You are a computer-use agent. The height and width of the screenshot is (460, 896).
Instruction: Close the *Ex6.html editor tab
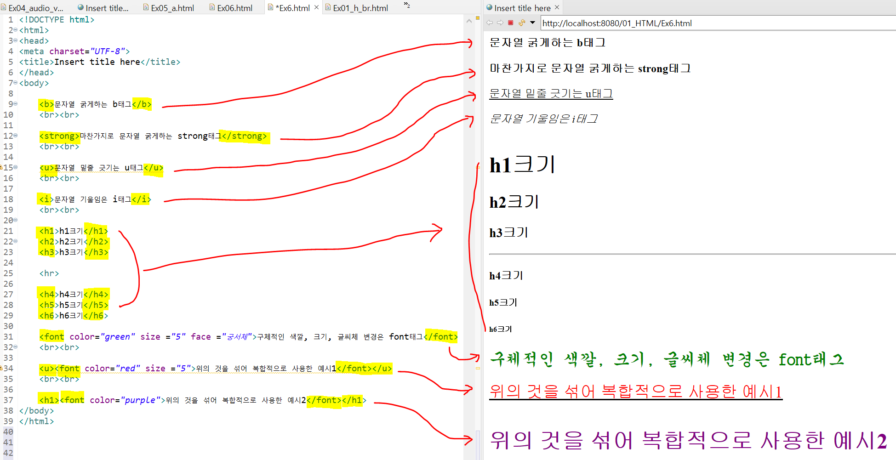click(x=316, y=7)
